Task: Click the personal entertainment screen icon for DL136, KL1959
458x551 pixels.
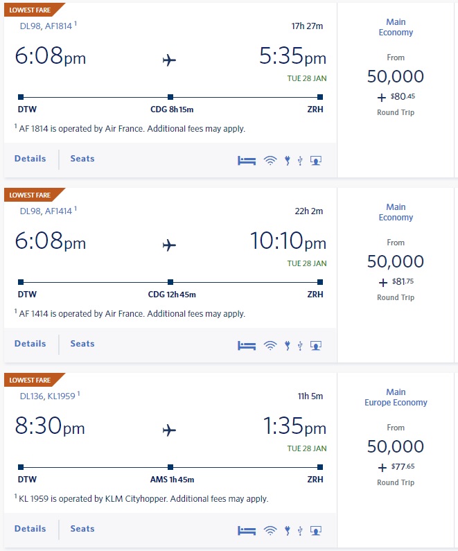Action: (316, 530)
